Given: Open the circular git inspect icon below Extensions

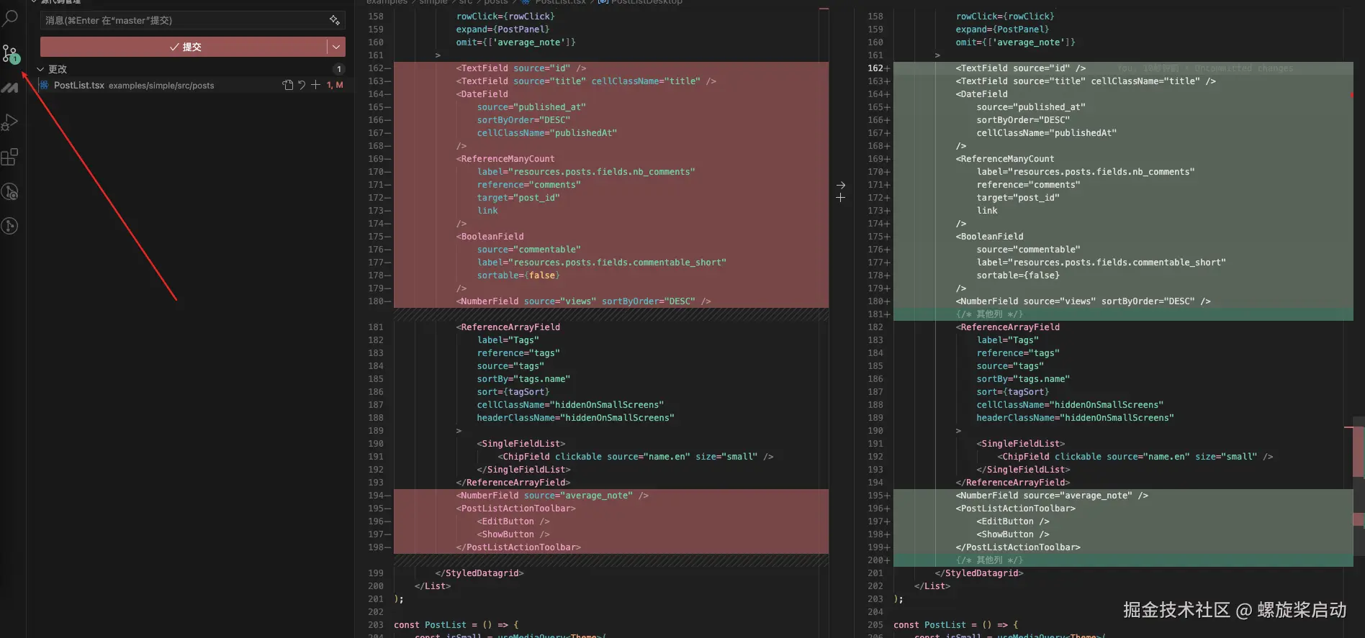Looking at the screenshot, I should click(x=10, y=191).
